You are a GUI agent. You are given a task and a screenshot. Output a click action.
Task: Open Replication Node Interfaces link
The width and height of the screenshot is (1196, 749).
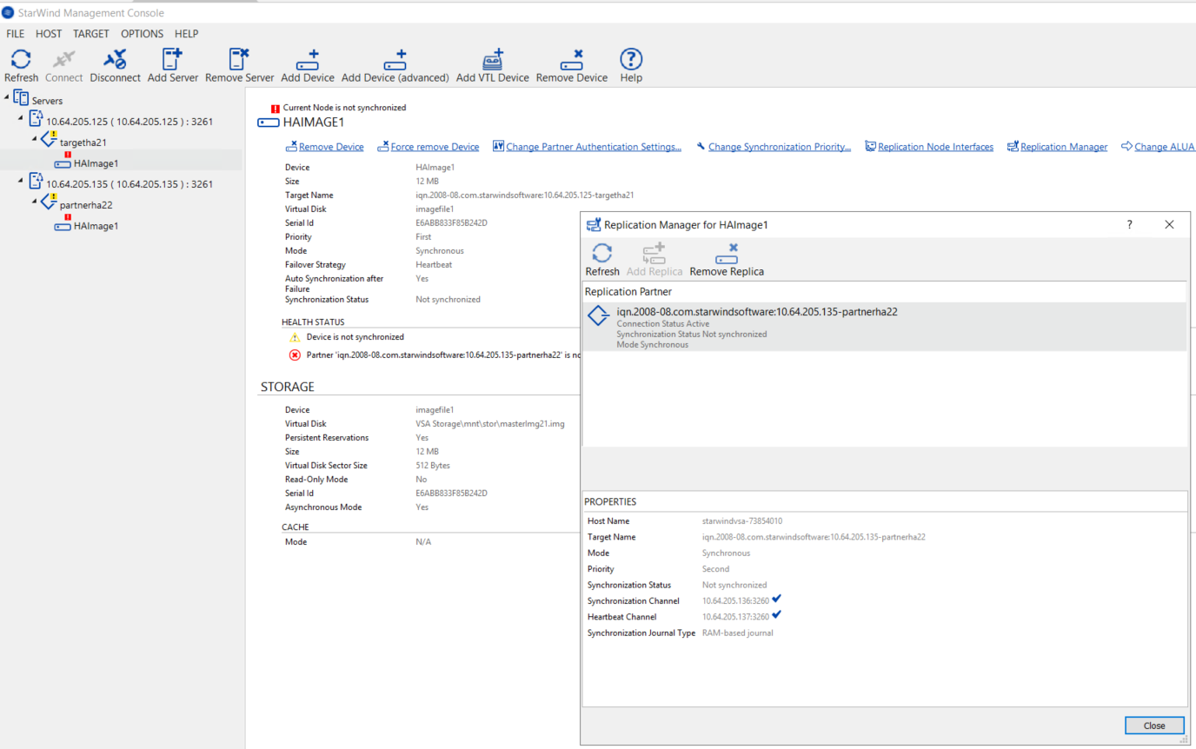click(x=935, y=147)
